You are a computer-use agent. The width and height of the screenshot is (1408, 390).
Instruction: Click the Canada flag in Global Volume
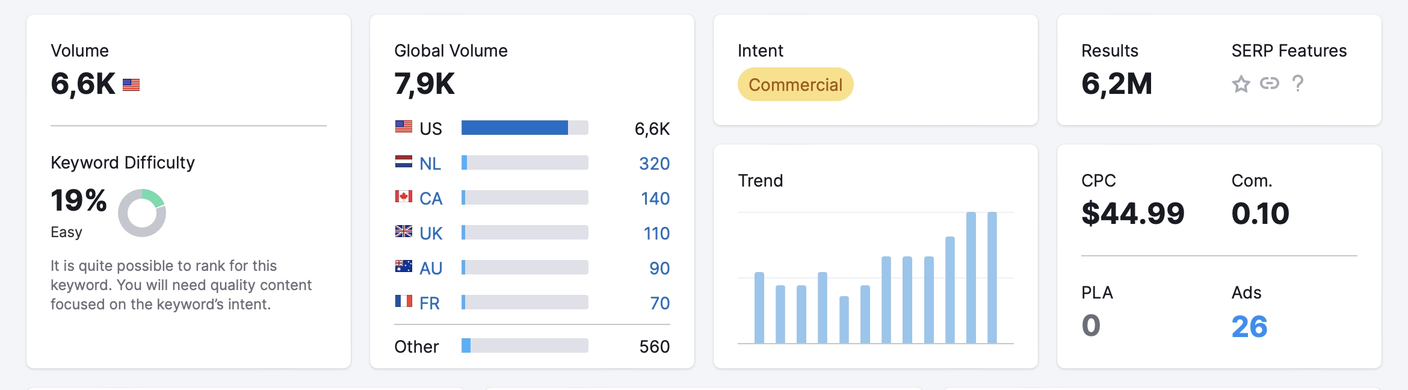pos(404,196)
